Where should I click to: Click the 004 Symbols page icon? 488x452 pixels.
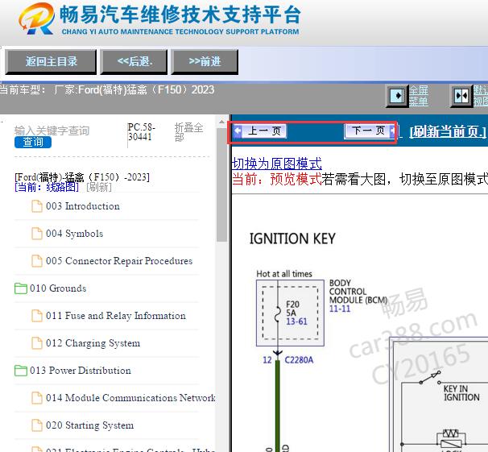click(37, 234)
